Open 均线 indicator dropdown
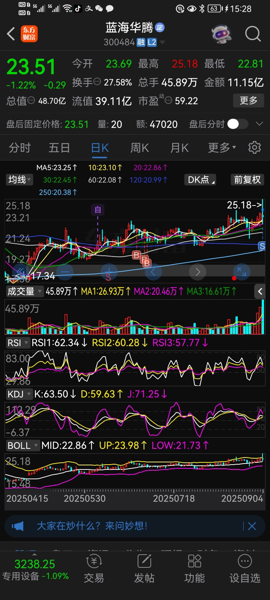 (x=20, y=180)
